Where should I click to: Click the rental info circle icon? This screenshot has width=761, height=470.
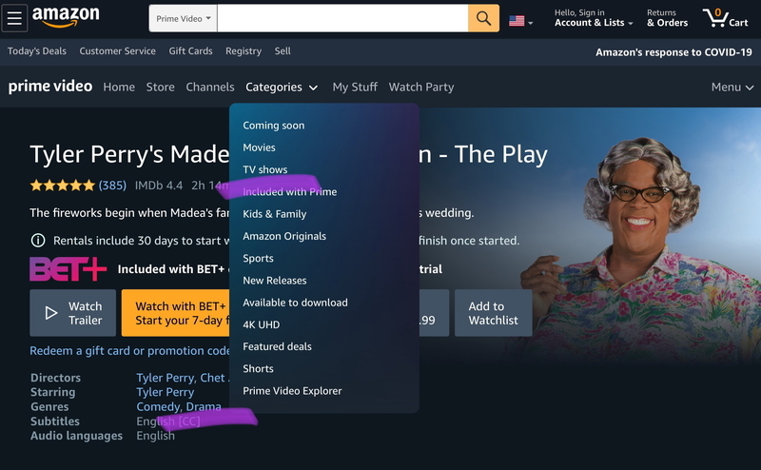(38, 241)
